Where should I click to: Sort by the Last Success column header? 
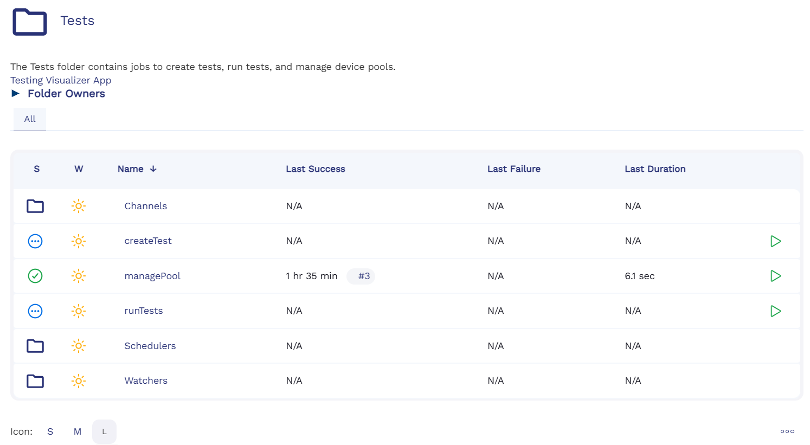pos(316,169)
